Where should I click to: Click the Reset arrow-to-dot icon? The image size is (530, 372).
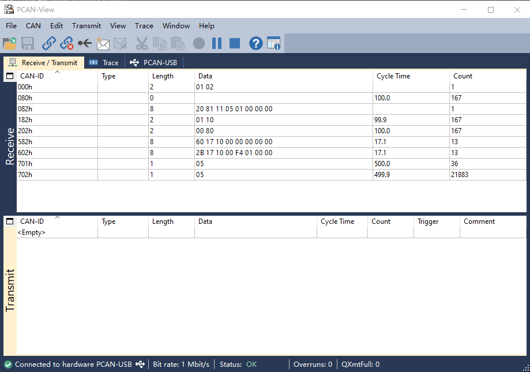85,43
